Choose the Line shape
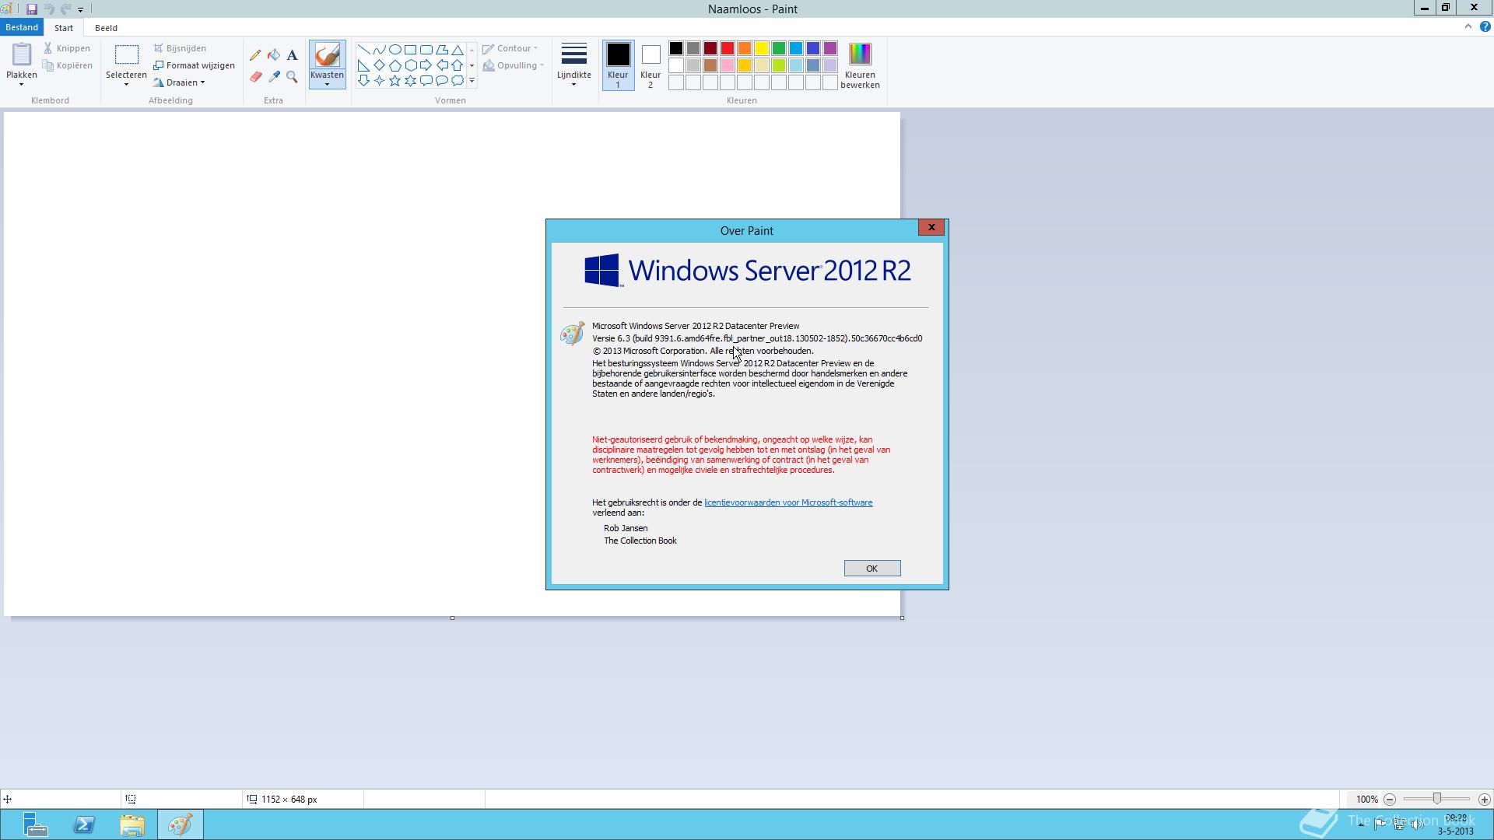 coord(363,50)
